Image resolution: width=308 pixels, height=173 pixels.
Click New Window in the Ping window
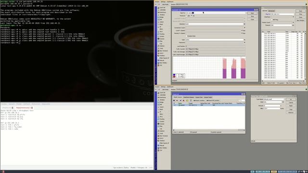pos(300,20)
